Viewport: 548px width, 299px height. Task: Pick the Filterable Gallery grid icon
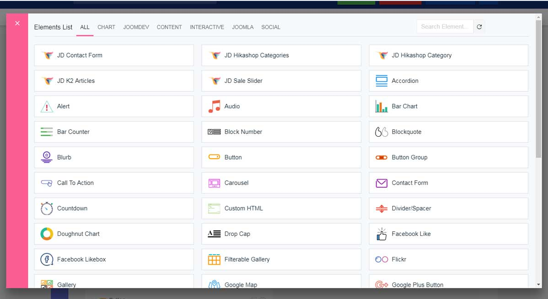214,260
